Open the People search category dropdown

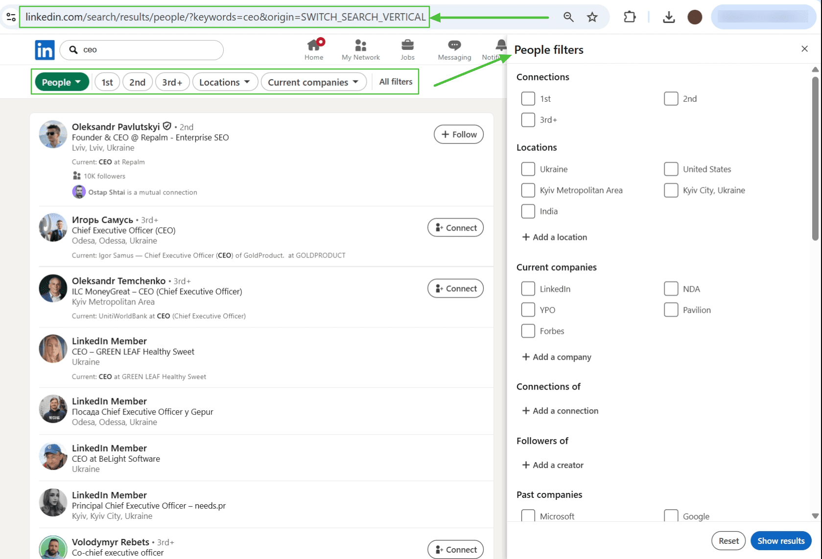pyautogui.click(x=61, y=82)
